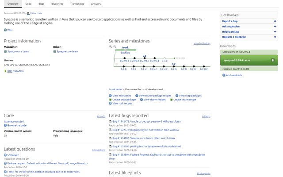Select the 0.2.6 milestone on the timeline
The height and width of the screenshot is (177, 283).
174,66
